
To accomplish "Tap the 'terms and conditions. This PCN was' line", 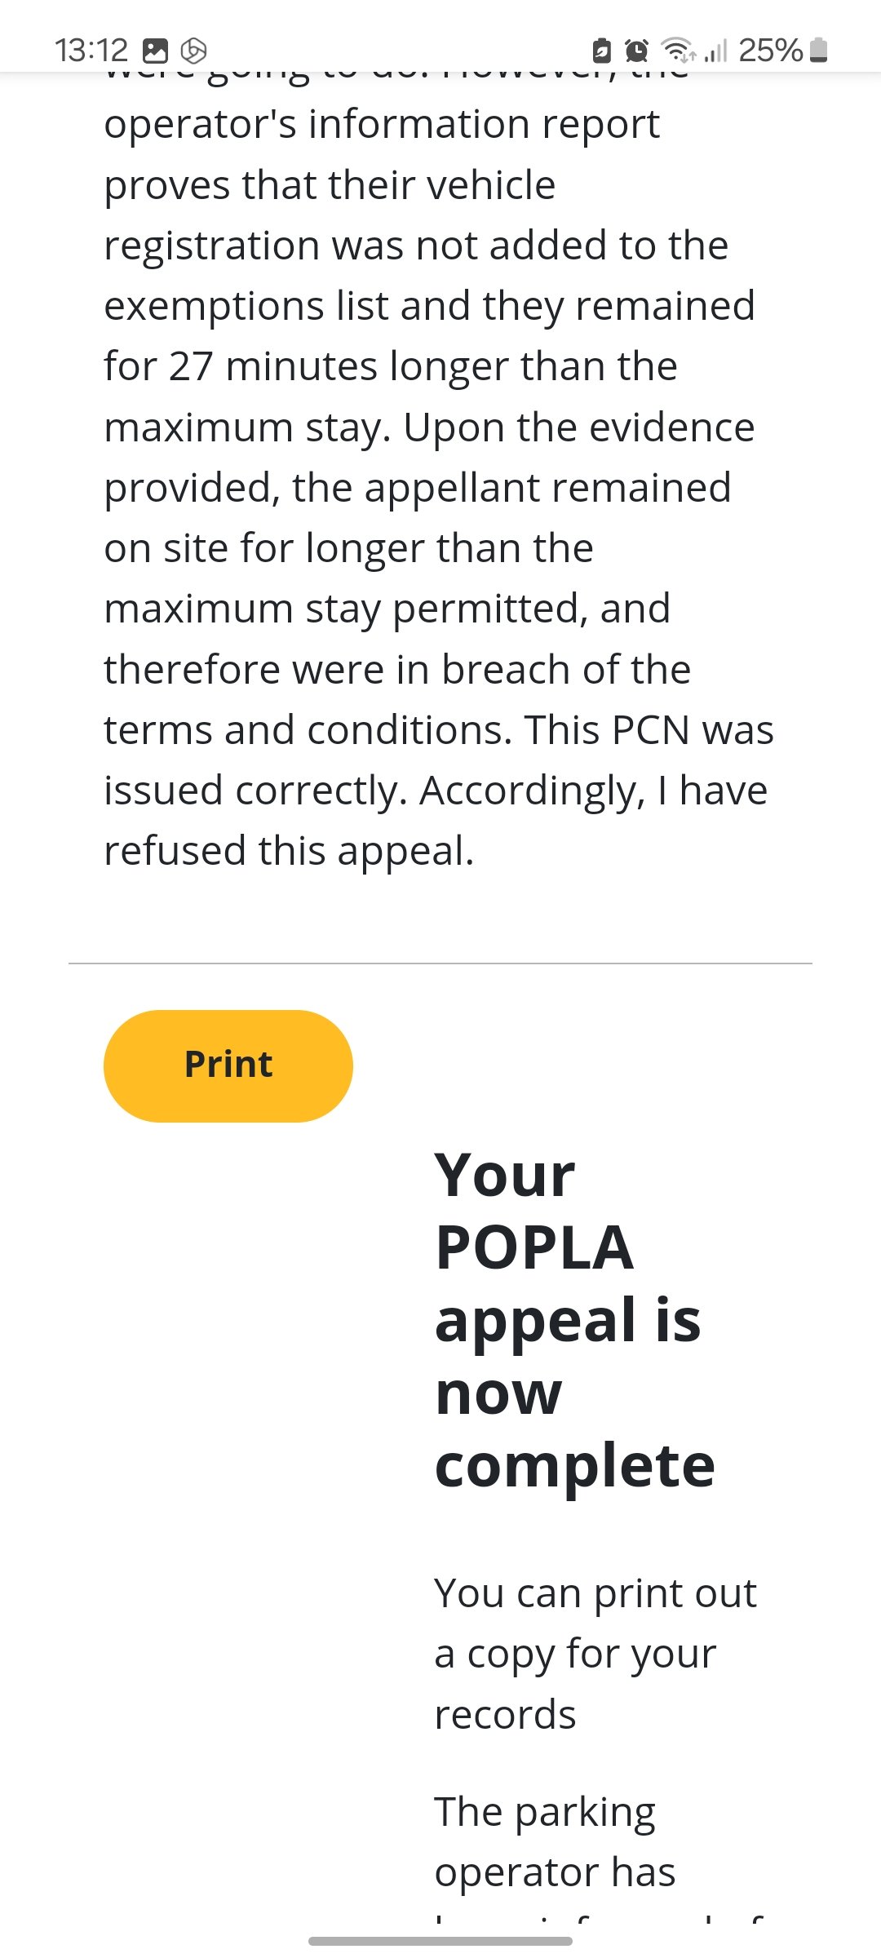I will (439, 730).
